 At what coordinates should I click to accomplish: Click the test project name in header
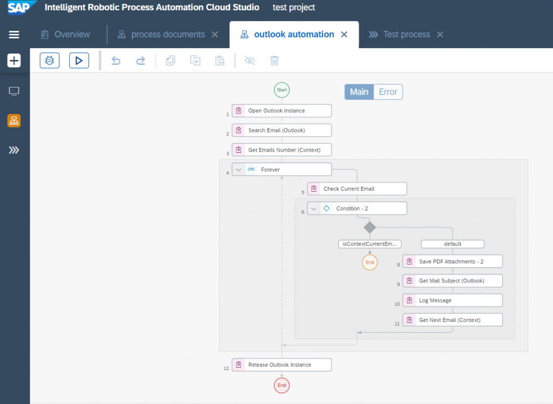click(294, 8)
